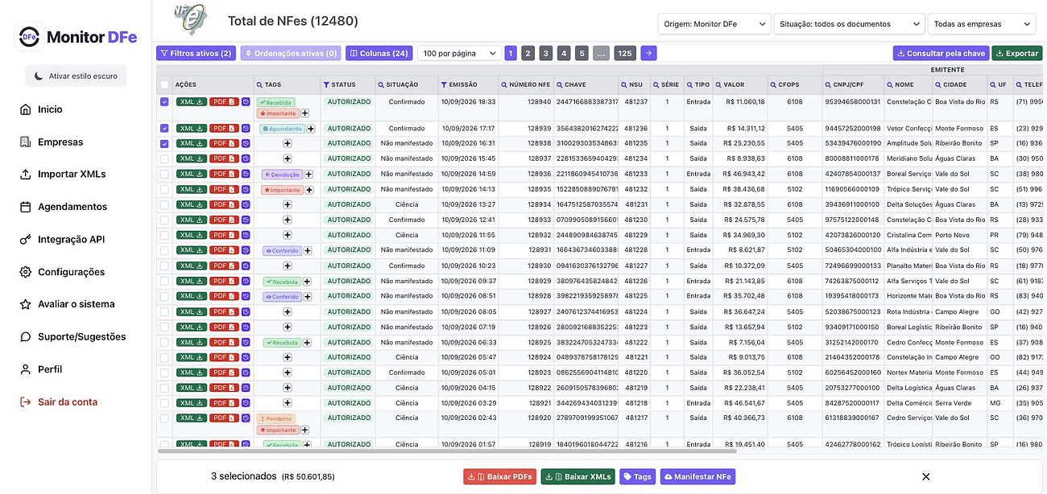The height and width of the screenshot is (494, 1047).
Task: Download XML for NFe 128931
Action: (x=192, y=250)
